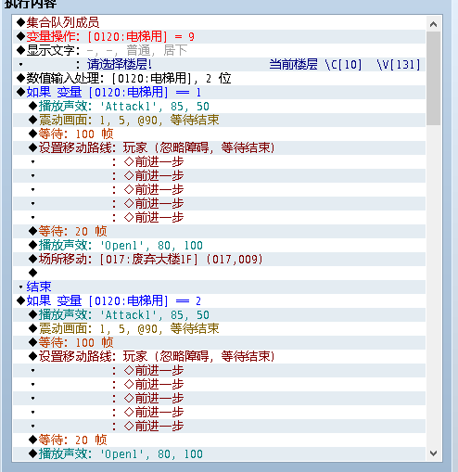
Task: Select the first 前进一步 row under the == 1 branch
Action: click(x=219, y=161)
